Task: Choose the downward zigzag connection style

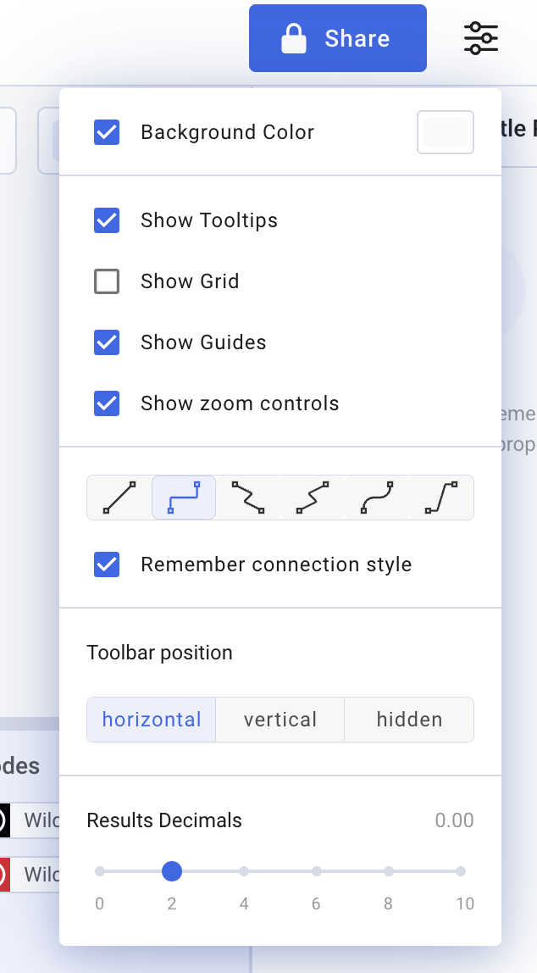Action: pos(248,498)
